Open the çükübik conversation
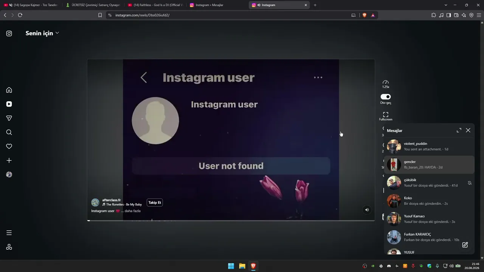484x272 pixels. click(429, 183)
